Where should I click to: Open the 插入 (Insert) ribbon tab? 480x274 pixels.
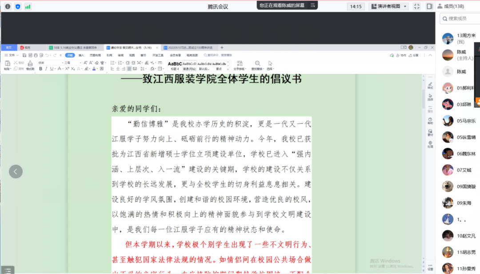pos(81,55)
